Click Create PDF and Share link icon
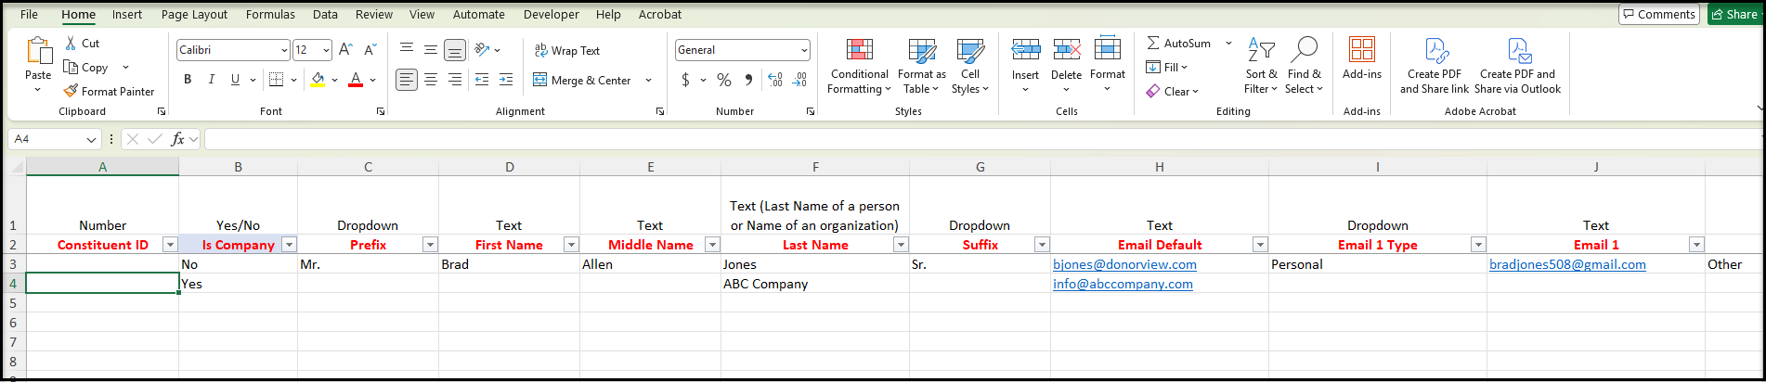The height and width of the screenshot is (382, 1766). 1435,50
